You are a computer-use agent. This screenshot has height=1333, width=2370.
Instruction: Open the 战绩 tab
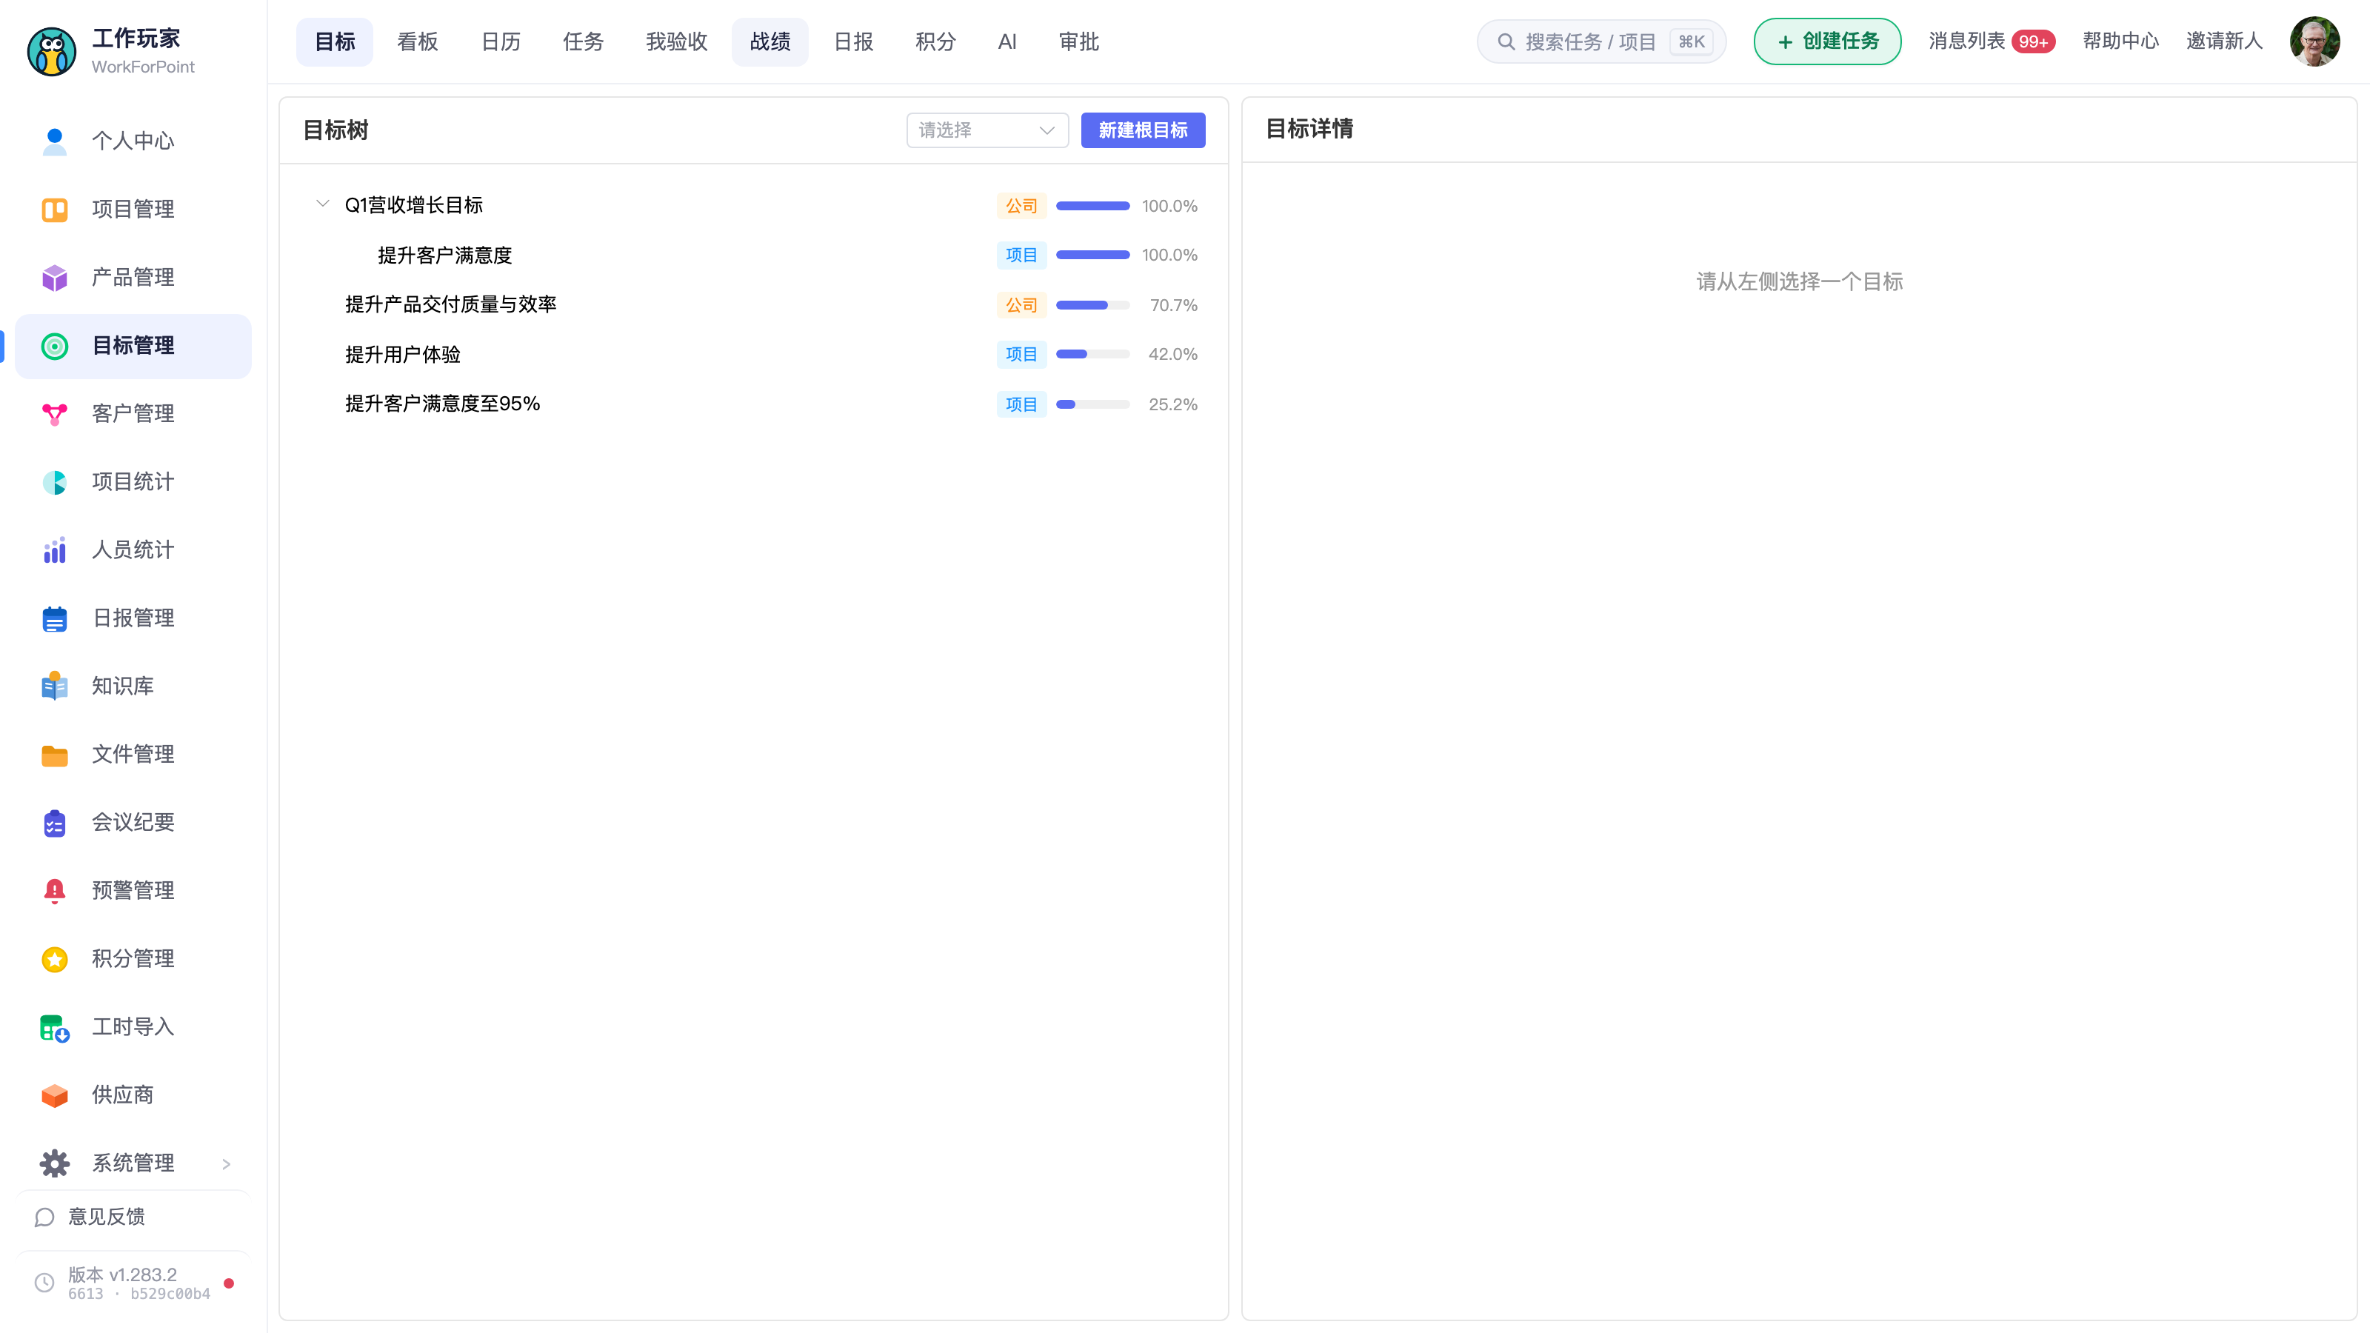pos(770,41)
